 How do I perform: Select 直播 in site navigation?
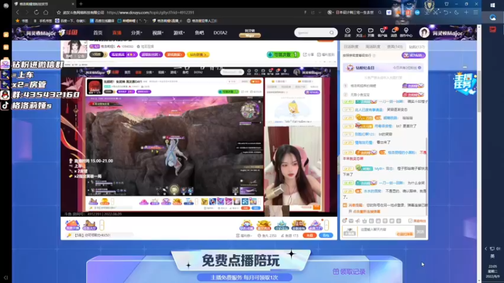[x=117, y=33]
